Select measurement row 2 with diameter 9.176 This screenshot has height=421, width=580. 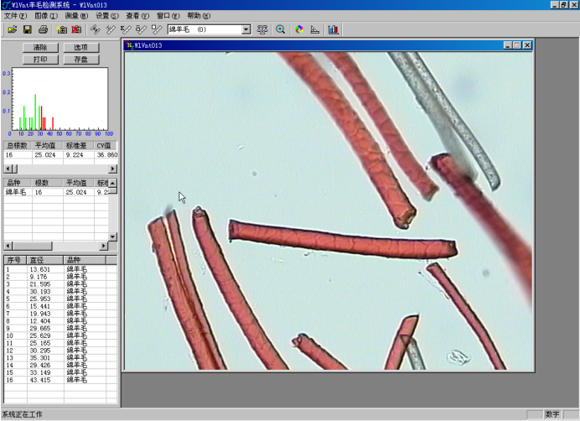click(60, 277)
